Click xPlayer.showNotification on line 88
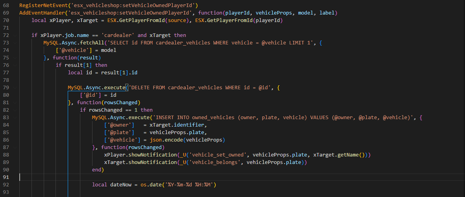The height and width of the screenshot is (197, 465). [x=141, y=155]
